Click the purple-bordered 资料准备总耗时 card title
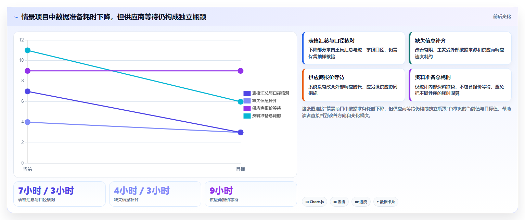Image resolution: width=525 pixels, height=220 pixels. click(x=433, y=77)
